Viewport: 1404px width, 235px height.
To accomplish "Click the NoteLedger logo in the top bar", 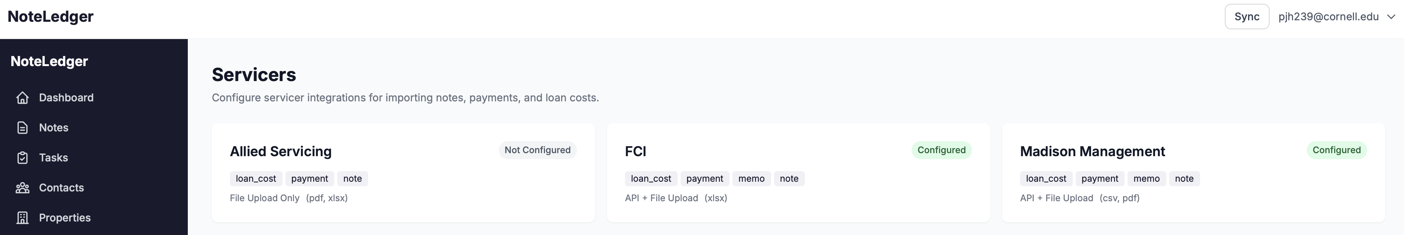I will pyautogui.click(x=51, y=17).
